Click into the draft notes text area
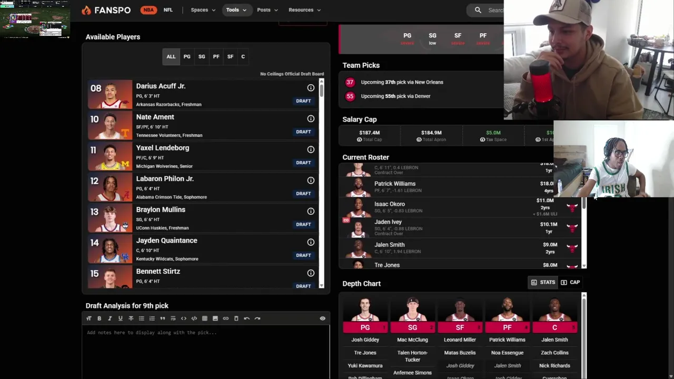 [206, 352]
